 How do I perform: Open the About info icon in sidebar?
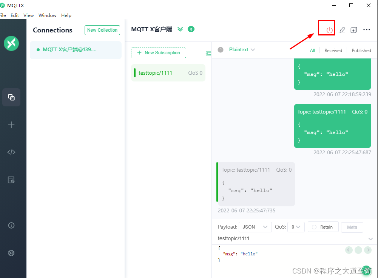[11, 225]
